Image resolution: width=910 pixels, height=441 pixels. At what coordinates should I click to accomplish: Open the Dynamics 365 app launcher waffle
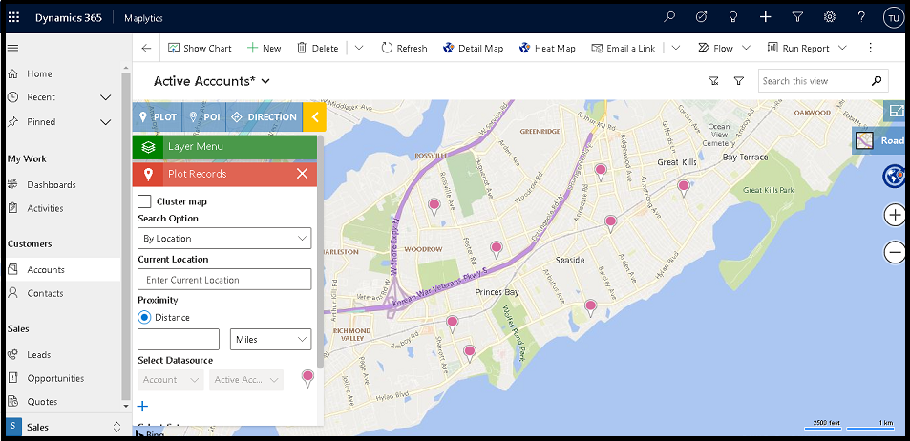tap(13, 17)
